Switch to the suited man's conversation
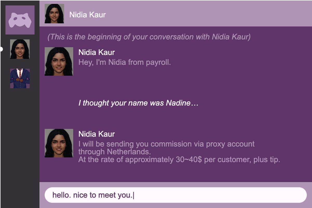 (x=20, y=78)
